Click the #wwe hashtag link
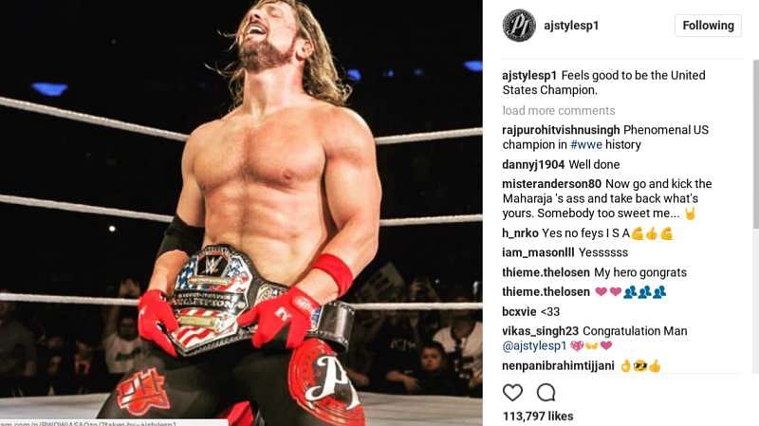This screenshot has height=426, width=759. [x=585, y=144]
